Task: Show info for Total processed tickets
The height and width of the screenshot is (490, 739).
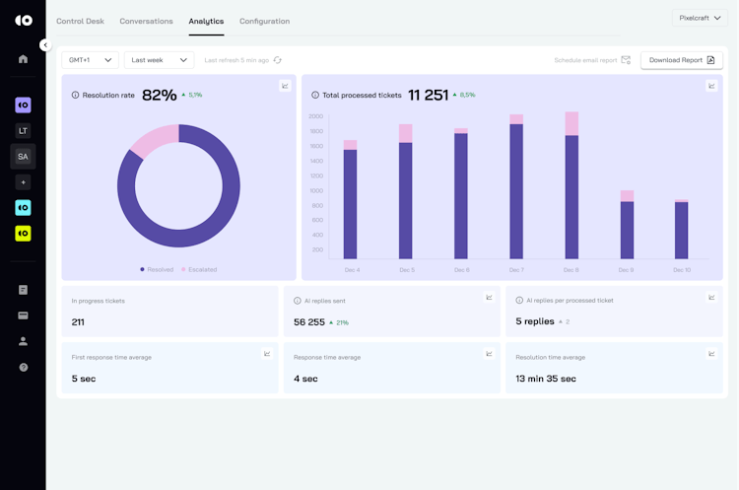Action: (x=315, y=96)
